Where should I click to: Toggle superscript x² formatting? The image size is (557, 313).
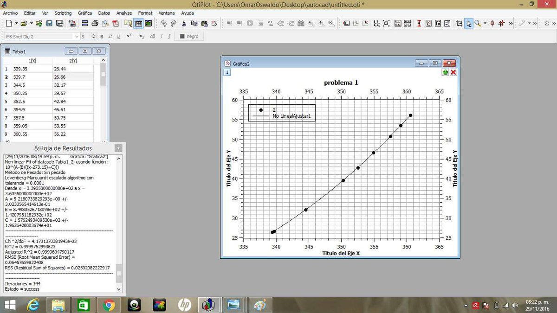coord(129,36)
